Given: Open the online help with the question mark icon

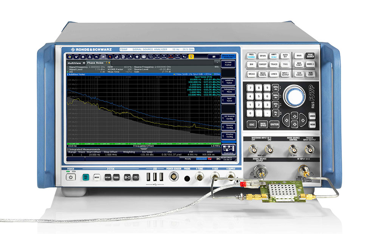Looking at the screenshot, I should (x=191, y=58).
